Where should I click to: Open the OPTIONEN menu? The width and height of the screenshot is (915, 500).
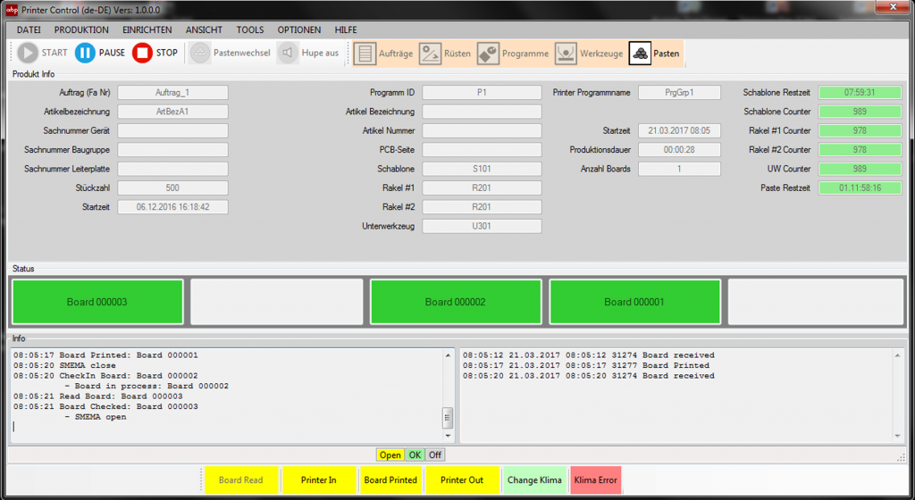298,29
